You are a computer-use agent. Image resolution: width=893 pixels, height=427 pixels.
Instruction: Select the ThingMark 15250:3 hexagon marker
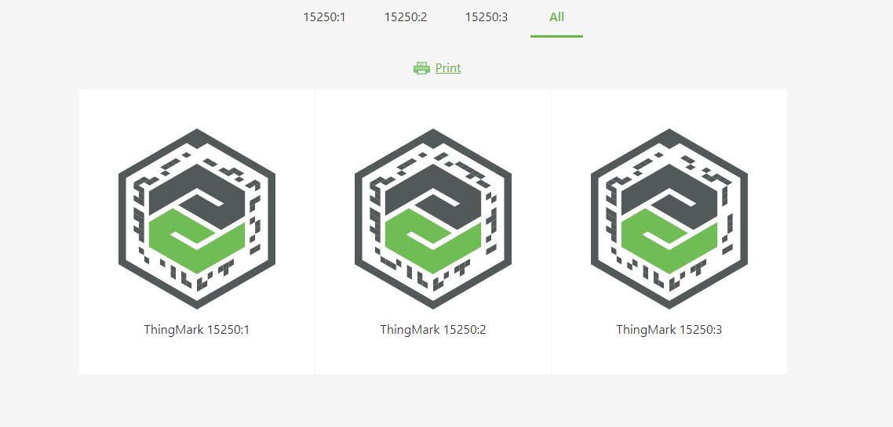point(669,219)
